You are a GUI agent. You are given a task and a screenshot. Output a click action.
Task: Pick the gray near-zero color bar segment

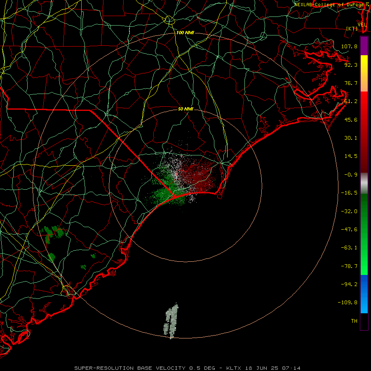(x=364, y=183)
